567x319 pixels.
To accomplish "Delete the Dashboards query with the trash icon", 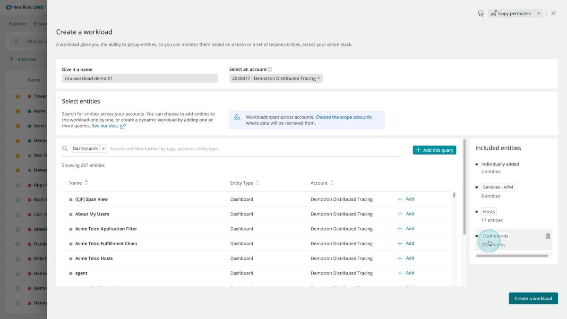I will tap(548, 236).
